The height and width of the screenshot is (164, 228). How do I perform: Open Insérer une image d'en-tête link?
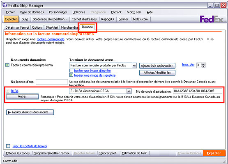(92, 71)
